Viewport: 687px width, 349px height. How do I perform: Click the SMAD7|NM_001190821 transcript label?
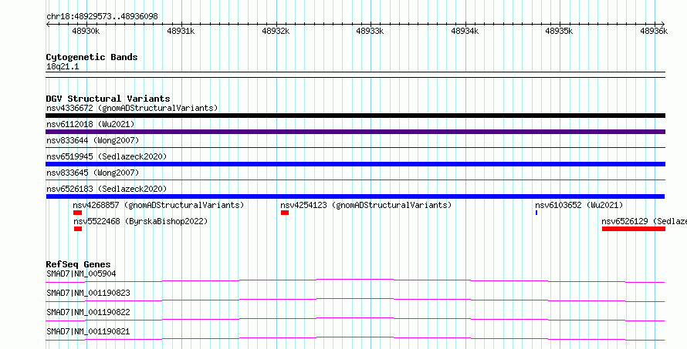(88, 331)
